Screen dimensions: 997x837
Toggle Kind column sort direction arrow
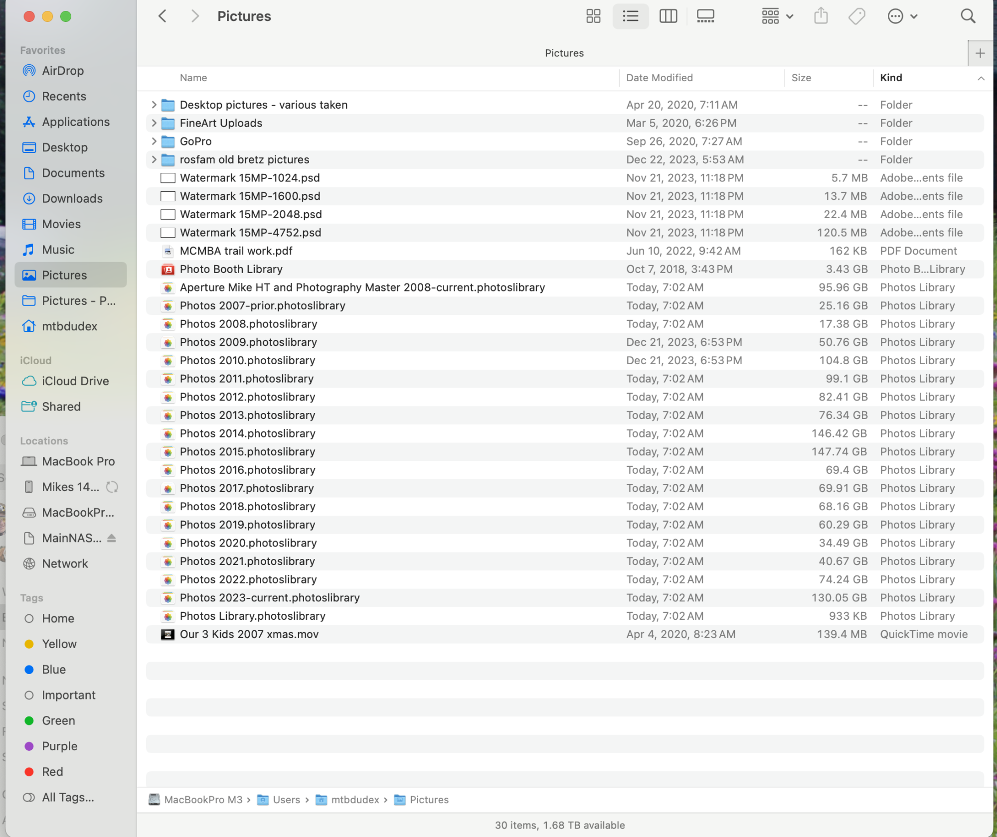[x=981, y=78]
